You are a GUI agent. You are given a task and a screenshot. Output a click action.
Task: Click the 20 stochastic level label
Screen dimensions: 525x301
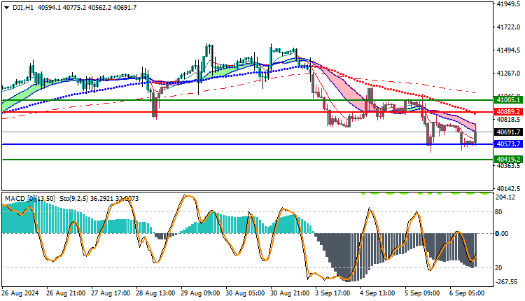pos(498,268)
